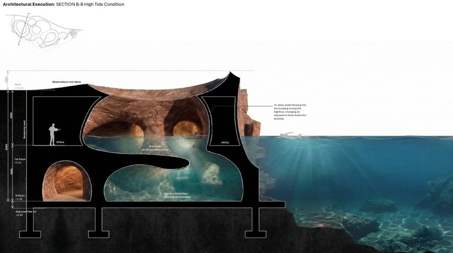Click the 'Outdoor Exhibition' label text
Viewport: 453px width, 253px height.
tap(177, 195)
